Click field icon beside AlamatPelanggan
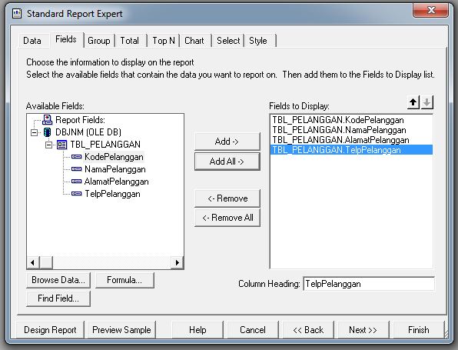The image size is (458, 350). coord(76,182)
